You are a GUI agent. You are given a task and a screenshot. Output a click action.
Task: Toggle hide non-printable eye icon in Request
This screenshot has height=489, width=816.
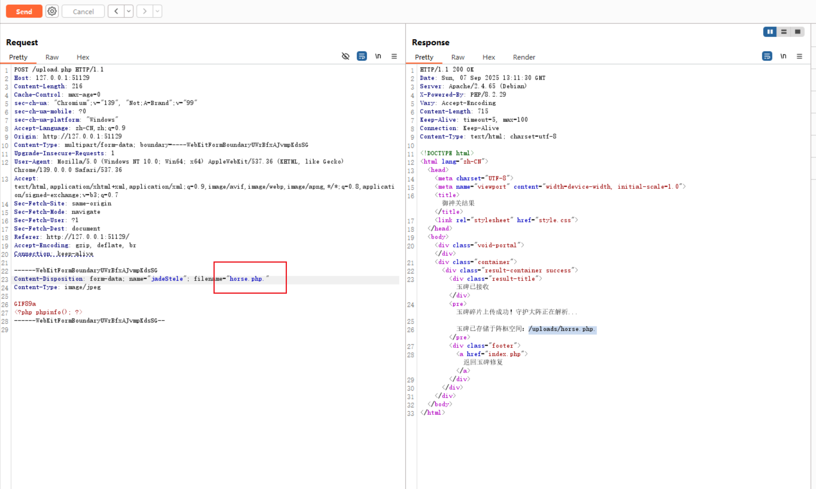click(x=346, y=56)
